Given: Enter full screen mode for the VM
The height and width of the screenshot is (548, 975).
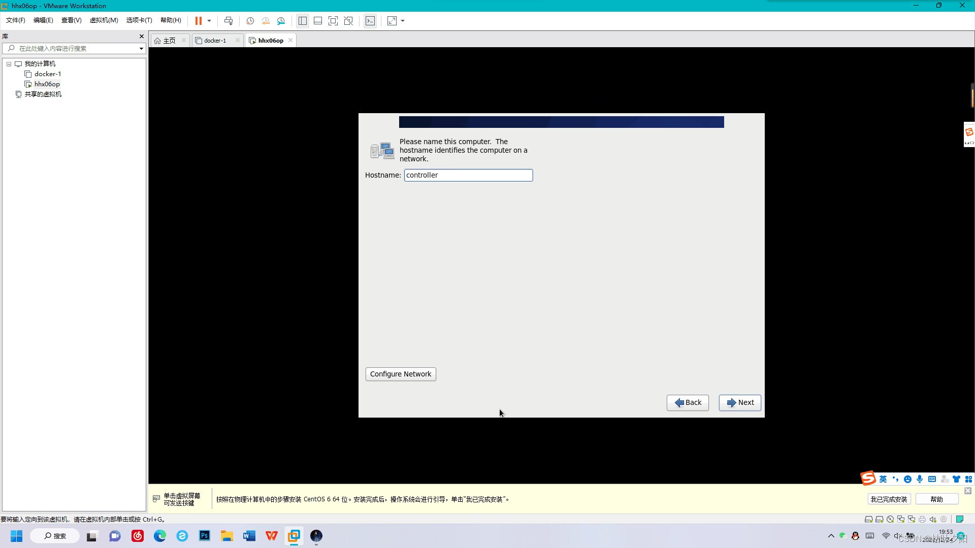Looking at the screenshot, I should pos(333,21).
